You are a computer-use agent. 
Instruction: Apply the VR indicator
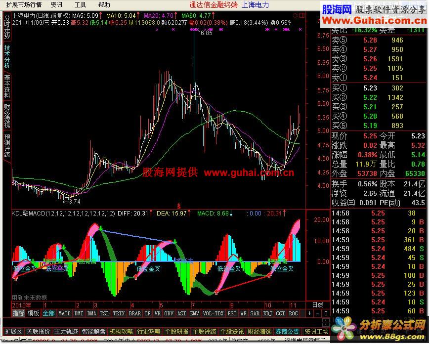tap(157, 313)
